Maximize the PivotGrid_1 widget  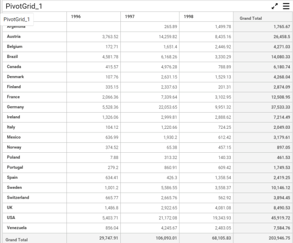coord(275,6)
